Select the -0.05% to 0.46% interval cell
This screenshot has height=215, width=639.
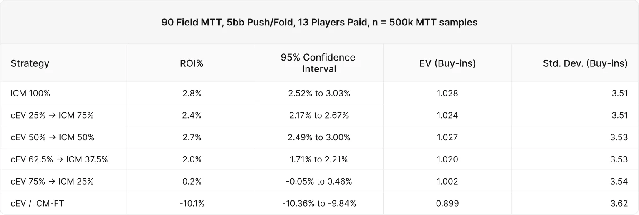coord(319,182)
